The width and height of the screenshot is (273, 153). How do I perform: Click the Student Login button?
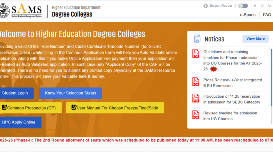pos(15,93)
